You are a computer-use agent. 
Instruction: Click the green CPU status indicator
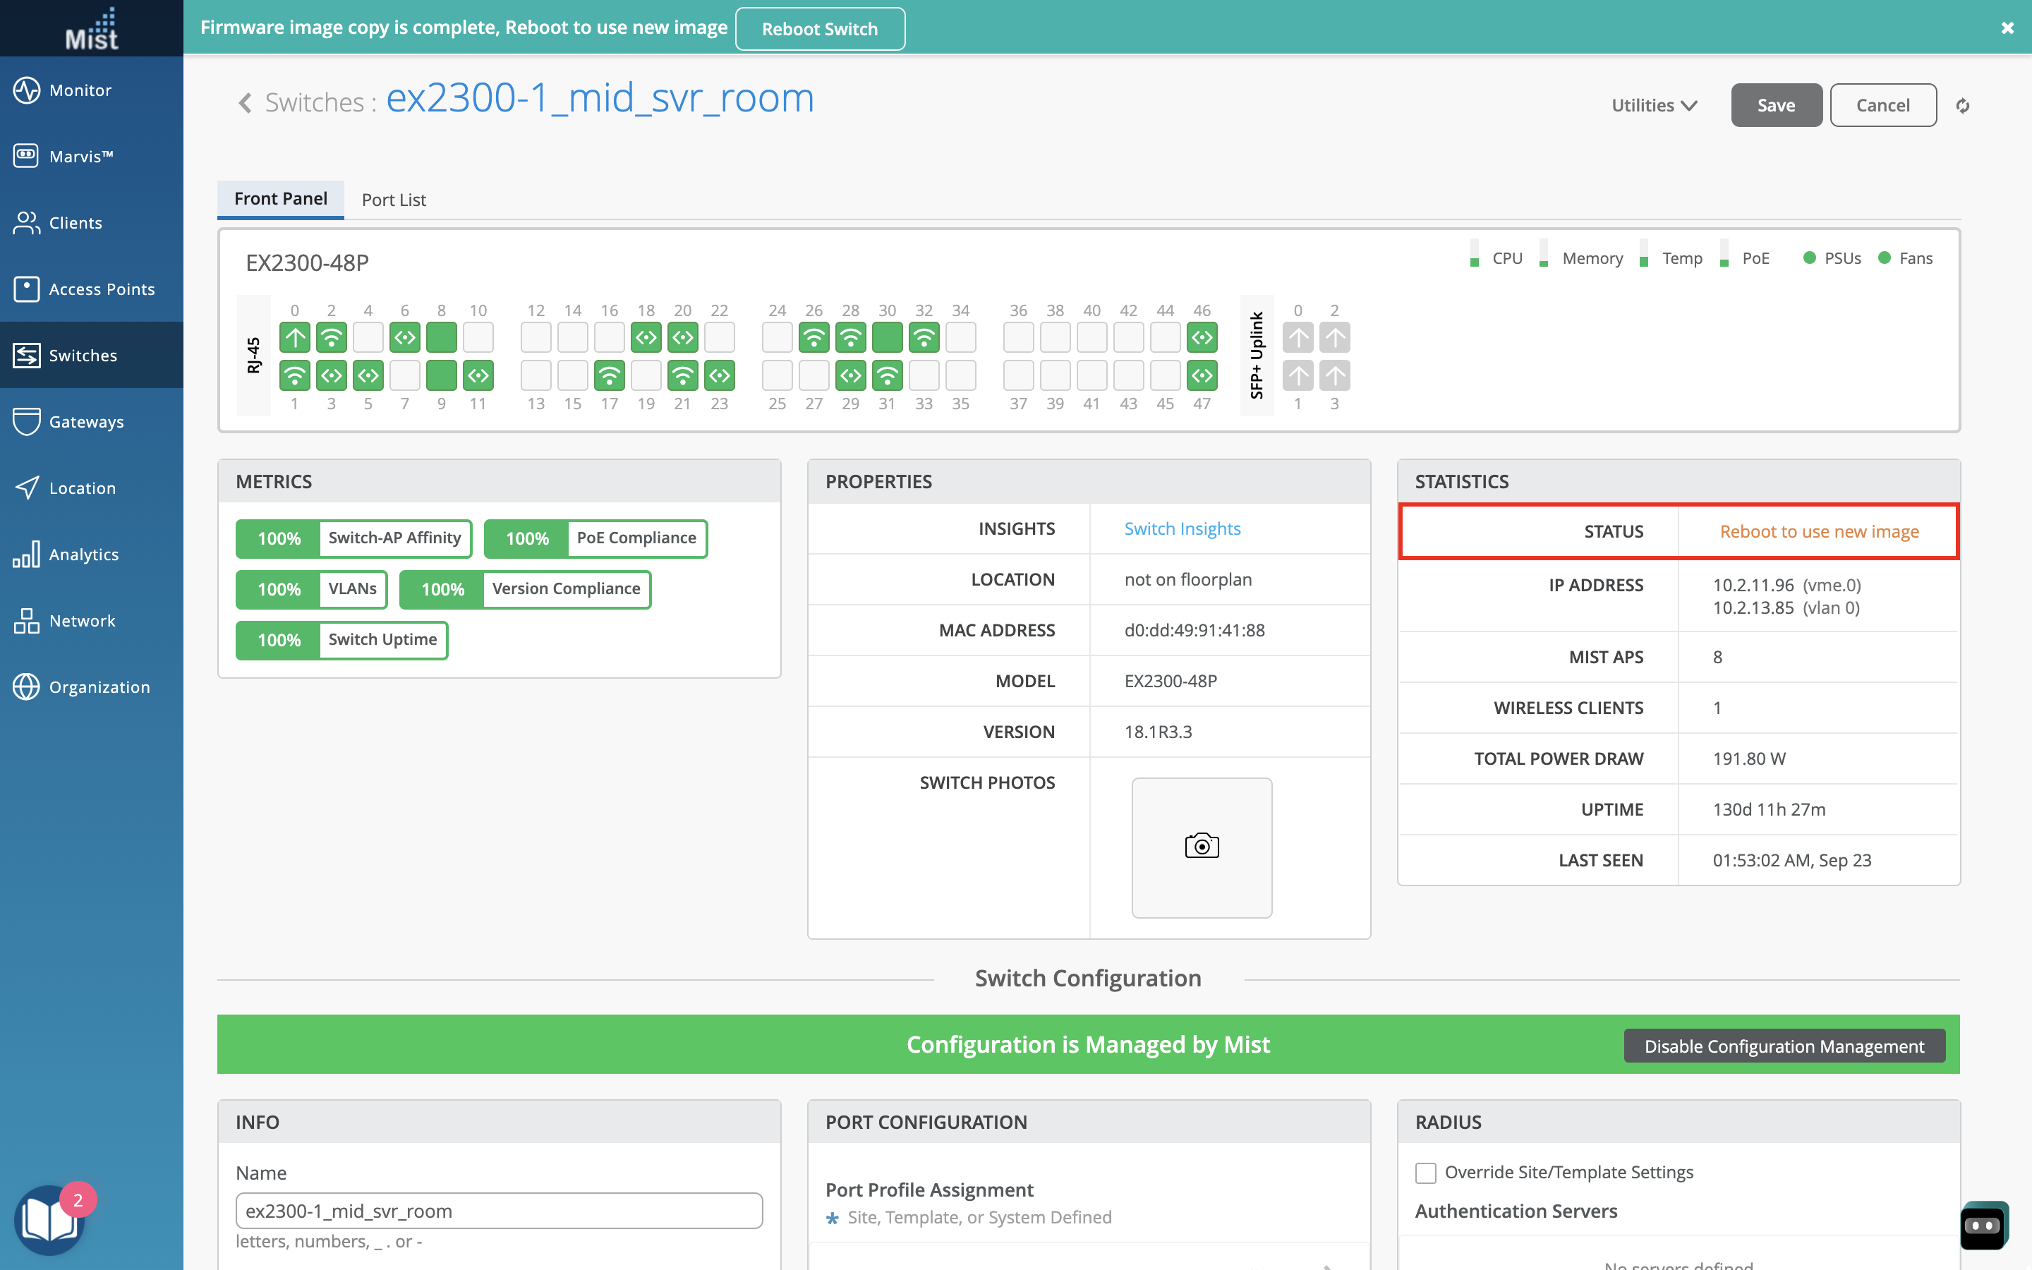1475,258
